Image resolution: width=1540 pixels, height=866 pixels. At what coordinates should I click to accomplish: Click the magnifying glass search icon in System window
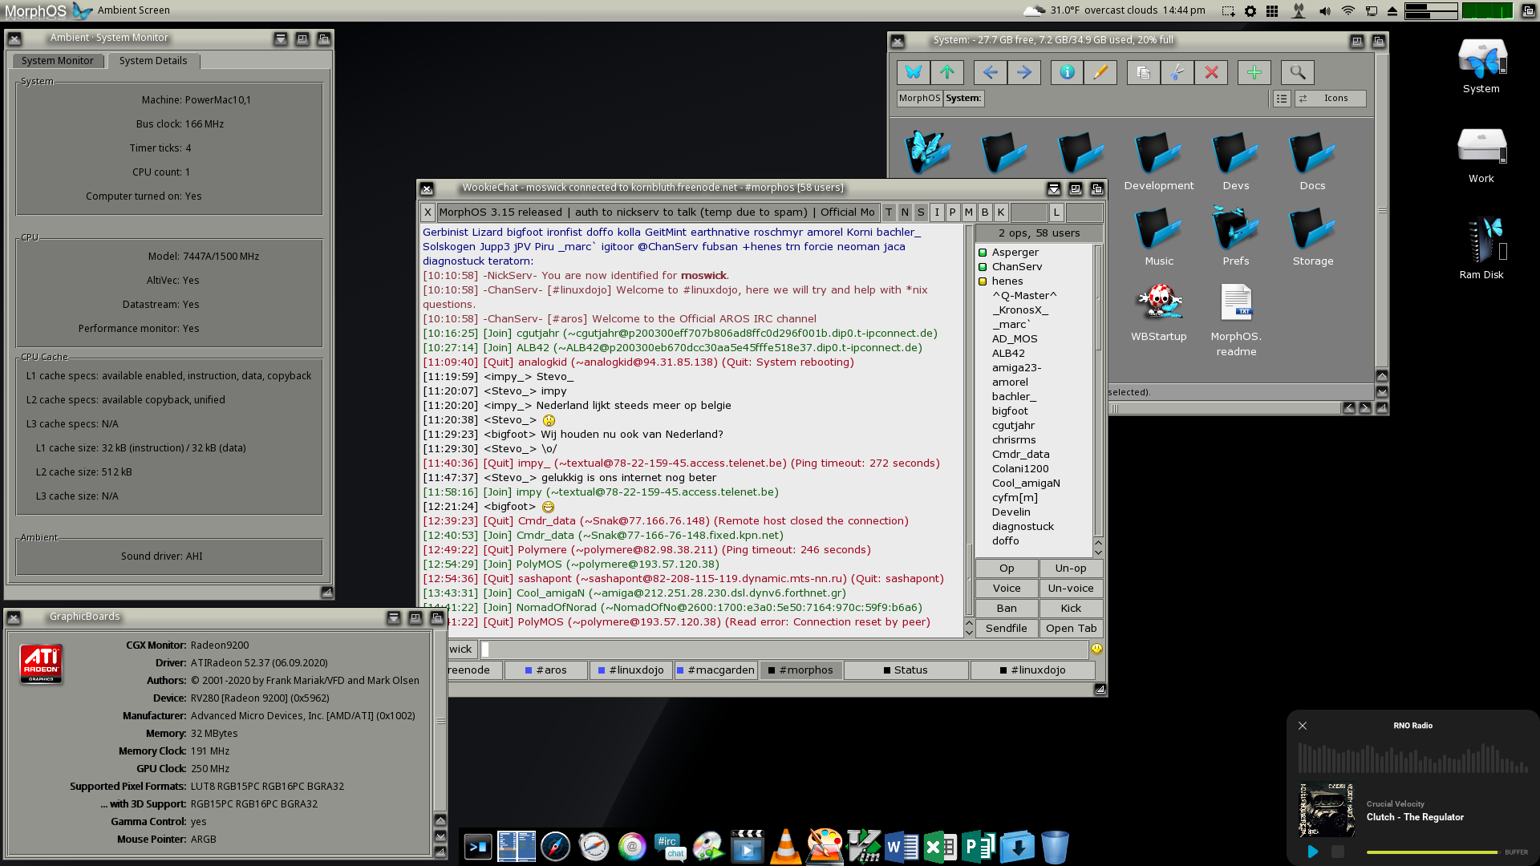click(x=1297, y=72)
